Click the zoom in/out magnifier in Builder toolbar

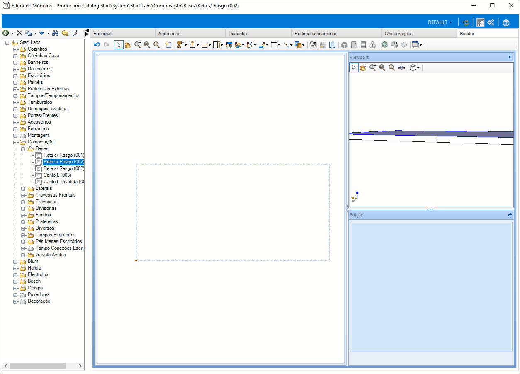pos(138,45)
